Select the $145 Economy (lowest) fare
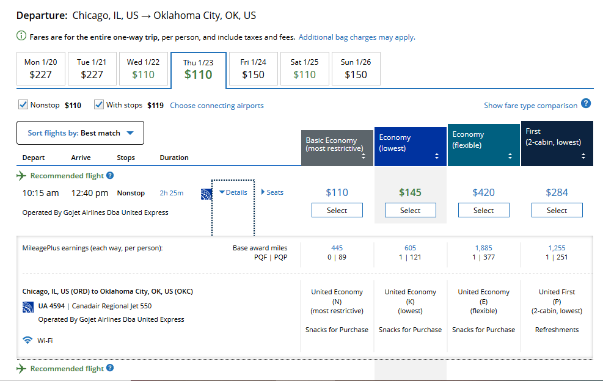This screenshot has height=381, width=603. pos(411,210)
